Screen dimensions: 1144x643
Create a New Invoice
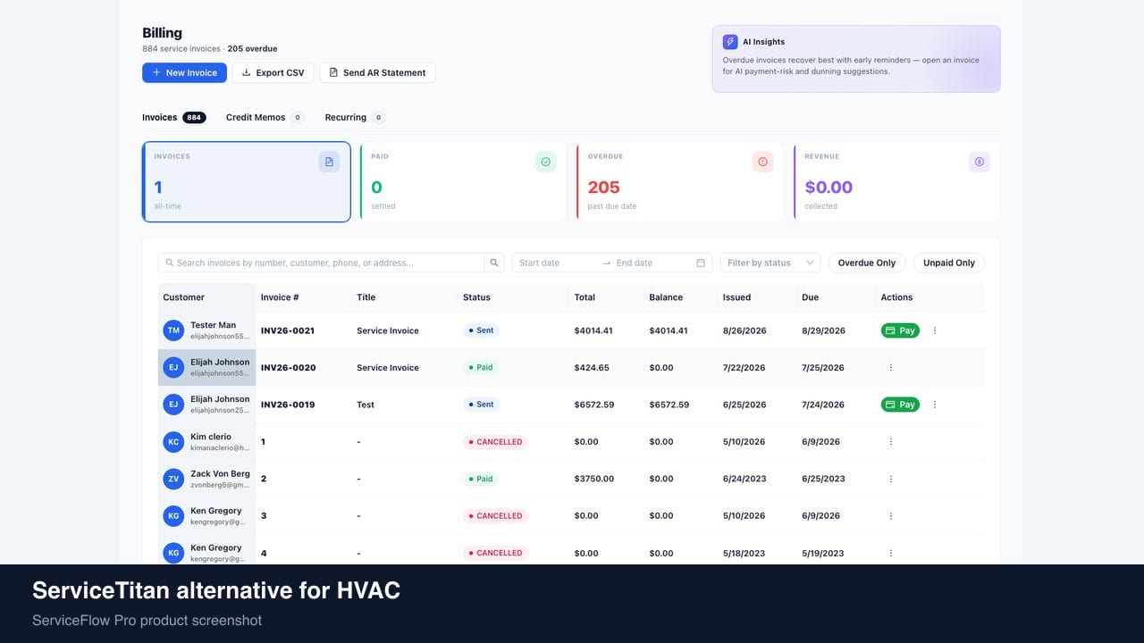click(184, 72)
